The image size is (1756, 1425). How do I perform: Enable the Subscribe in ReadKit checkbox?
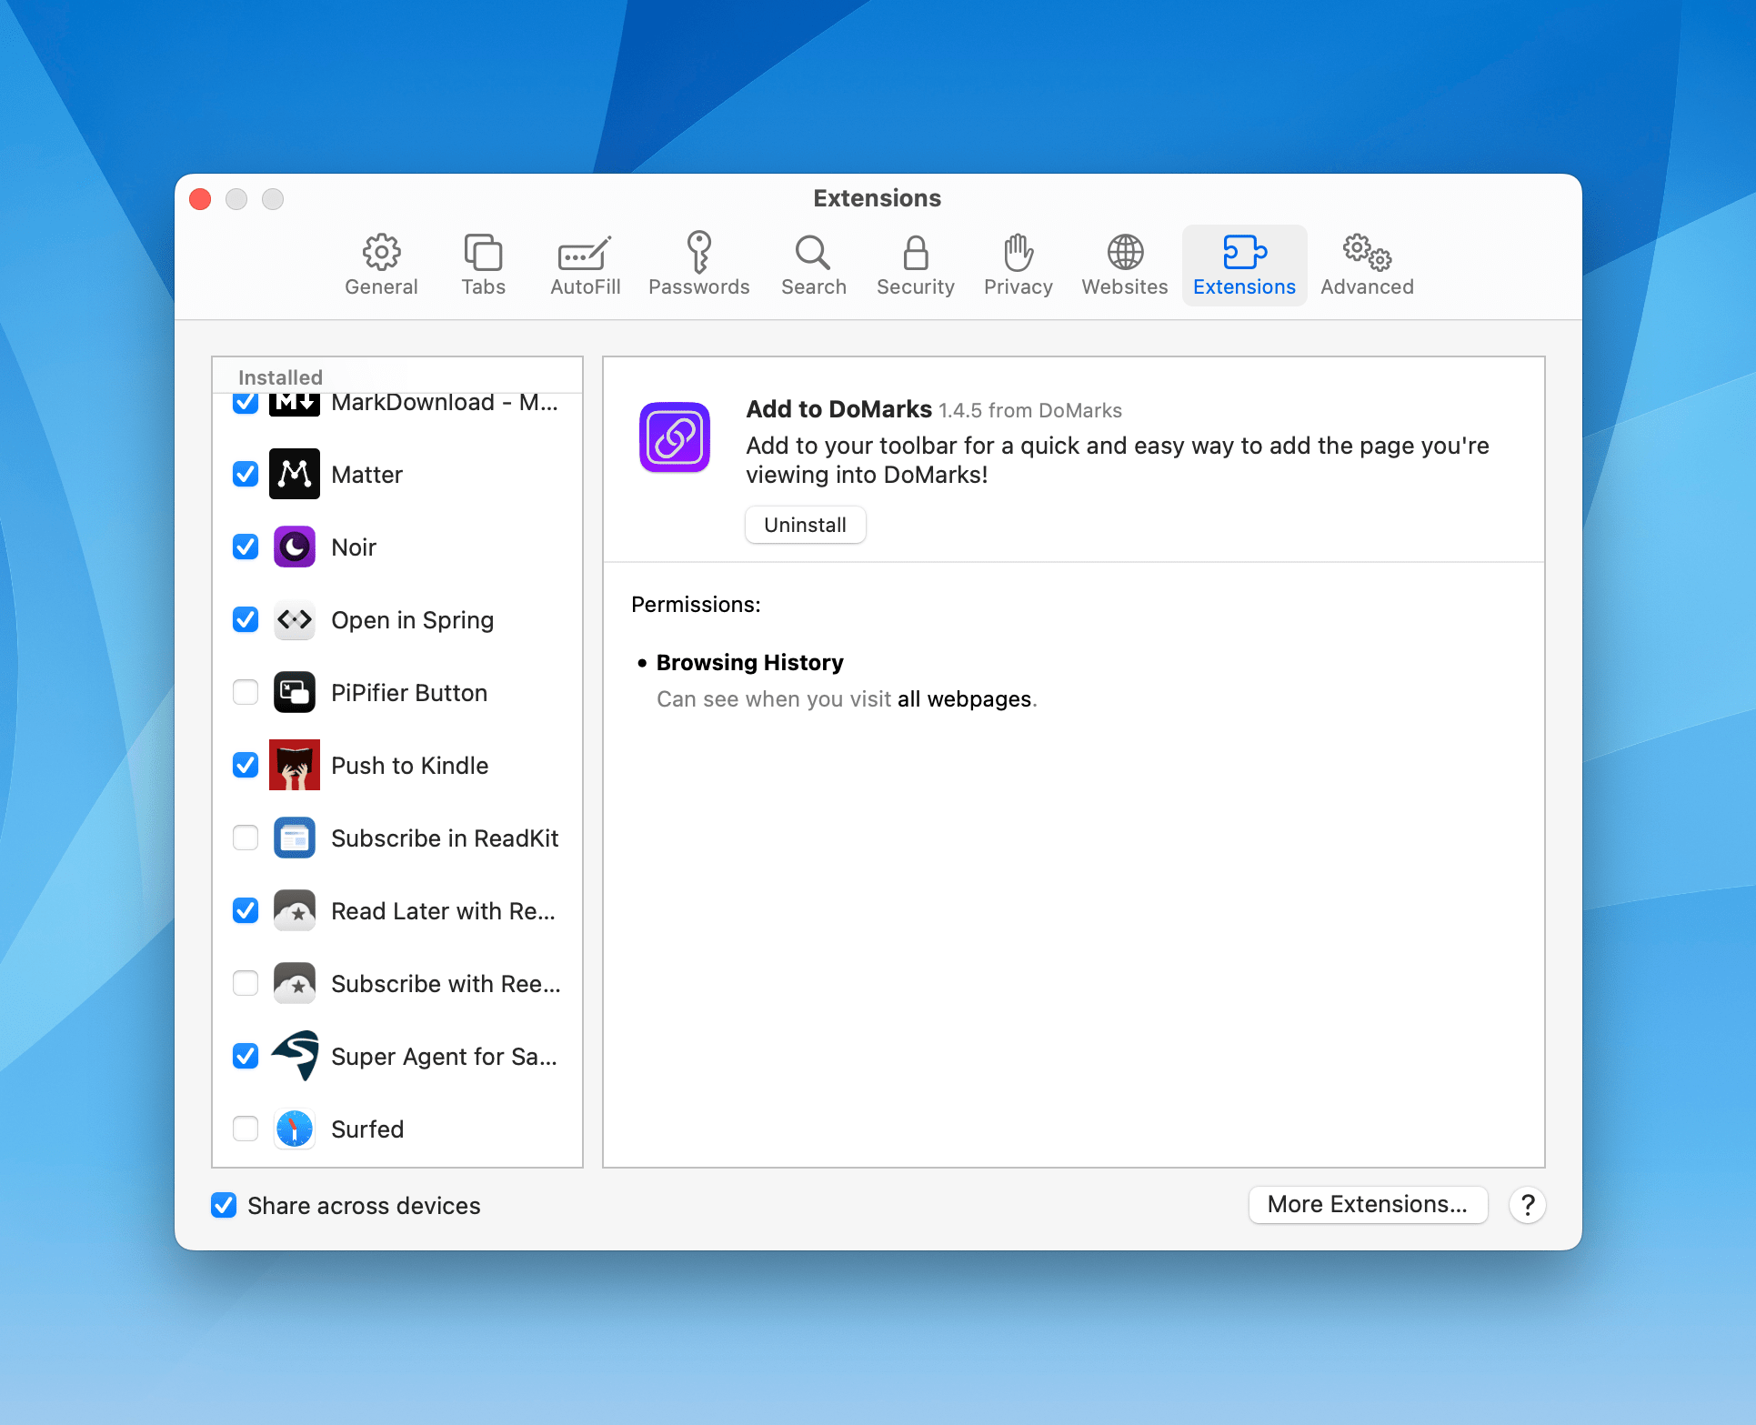point(246,838)
